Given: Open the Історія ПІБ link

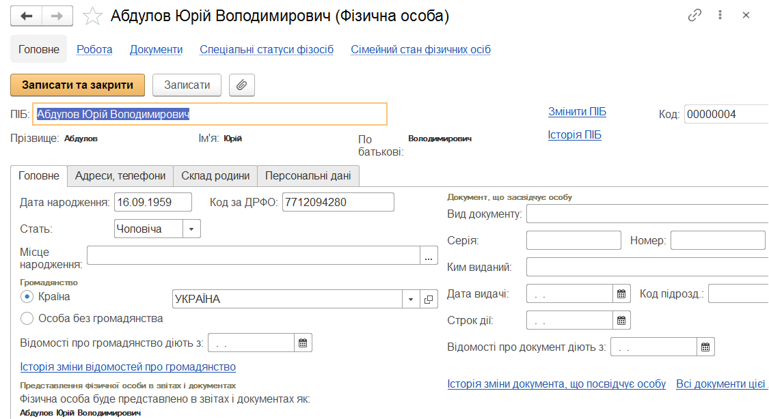Looking at the screenshot, I should coord(575,134).
